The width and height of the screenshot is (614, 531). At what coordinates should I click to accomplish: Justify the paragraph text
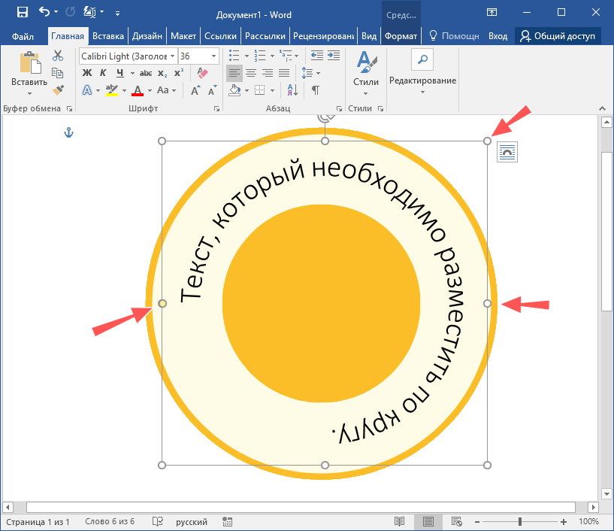pos(284,73)
